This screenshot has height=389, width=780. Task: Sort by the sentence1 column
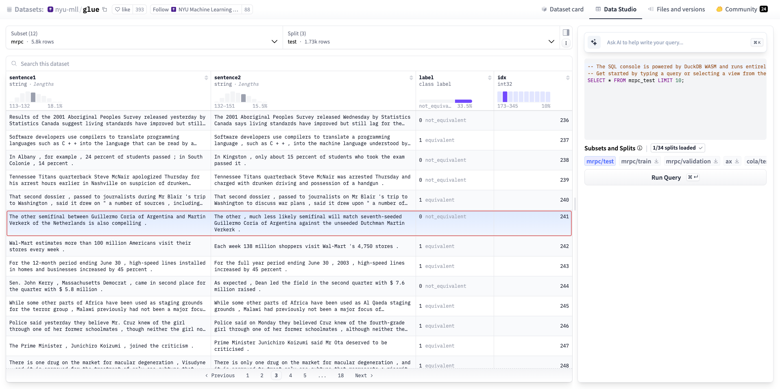pyautogui.click(x=206, y=78)
